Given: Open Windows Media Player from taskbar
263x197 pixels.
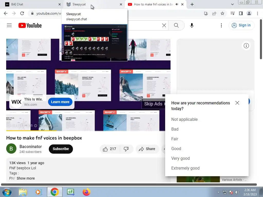Looking at the screenshot, I should 38,192.
